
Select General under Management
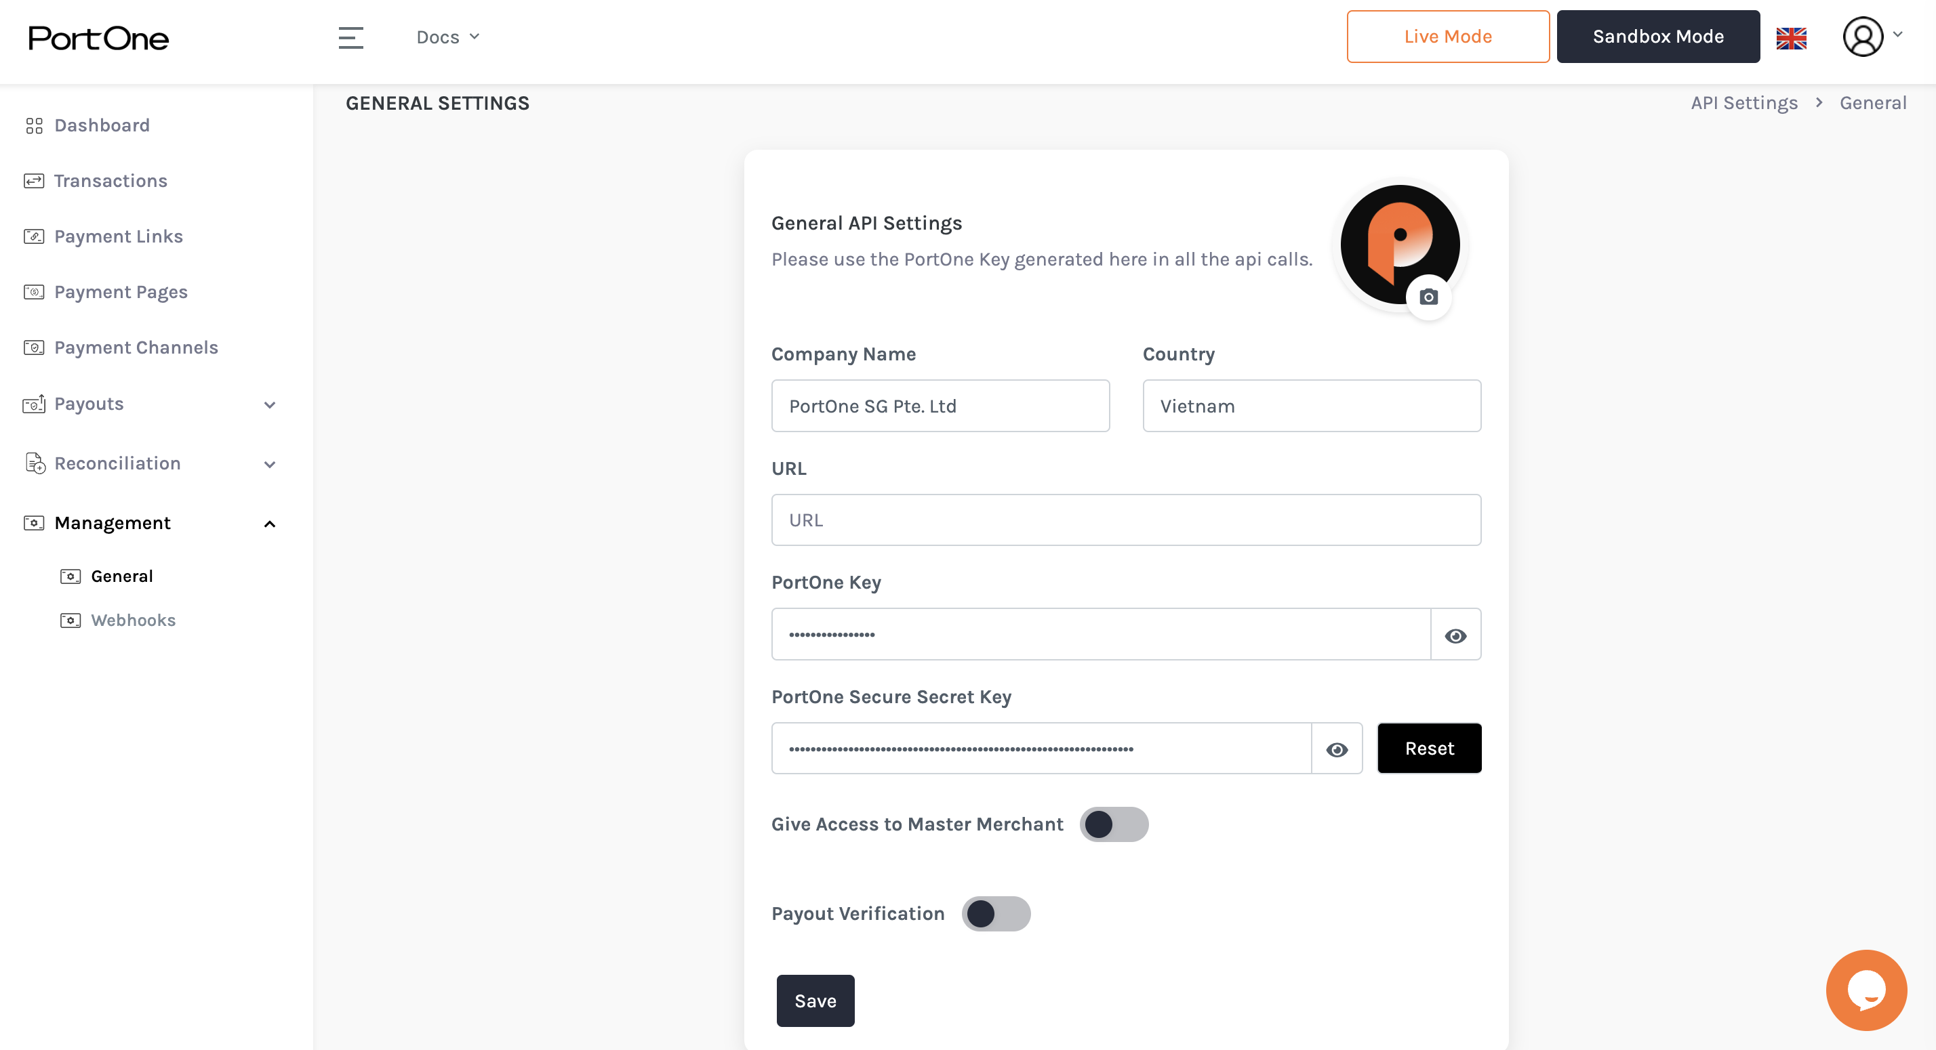(122, 575)
